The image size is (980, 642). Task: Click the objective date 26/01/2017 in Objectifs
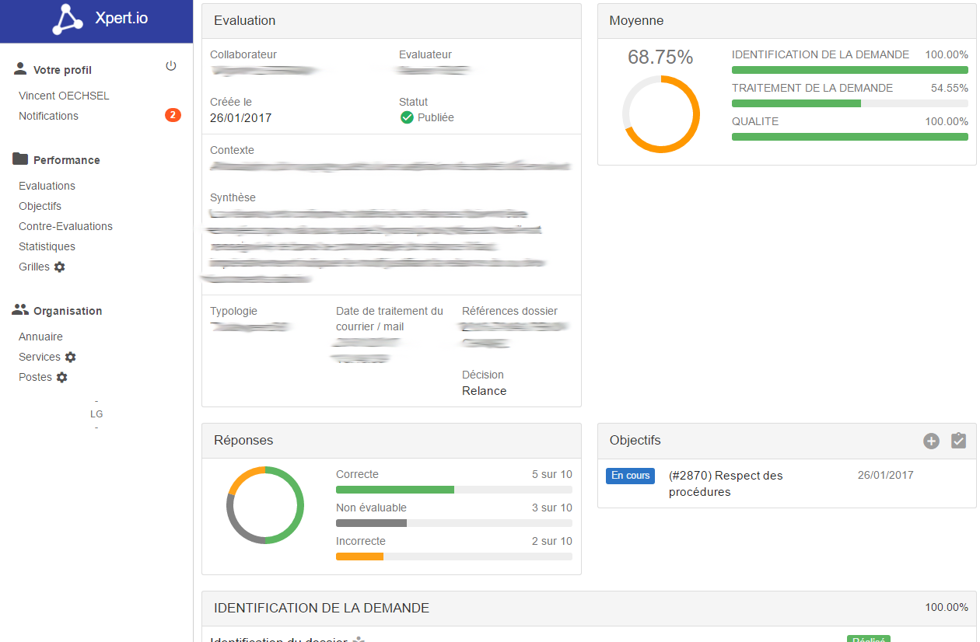click(886, 475)
